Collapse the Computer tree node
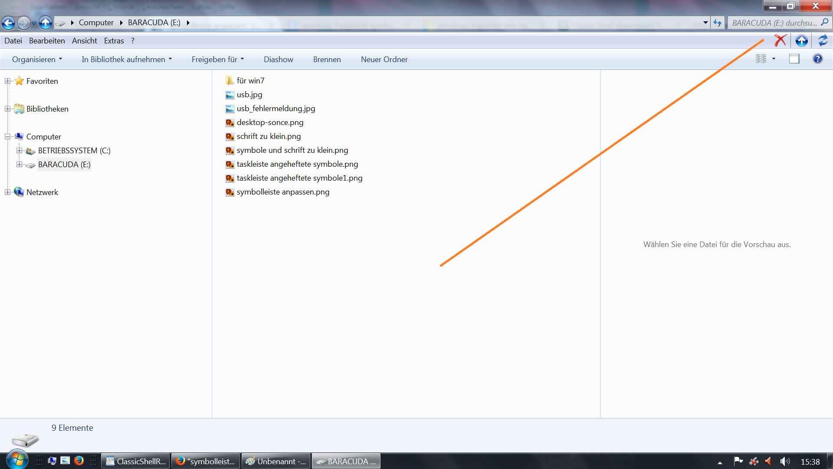 (7, 137)
